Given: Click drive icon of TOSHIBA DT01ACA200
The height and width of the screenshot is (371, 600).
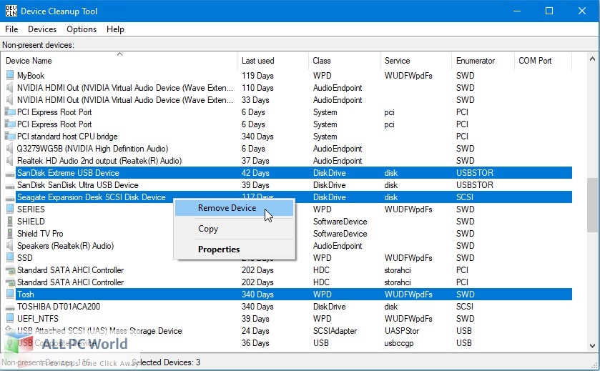Looking at the screenshot, I should (10, 307).
